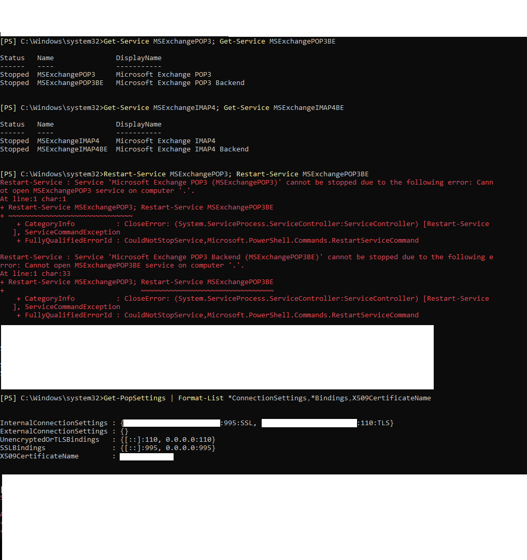
Task: Select the Name header above the POP3 services
Action: point(45,58)
